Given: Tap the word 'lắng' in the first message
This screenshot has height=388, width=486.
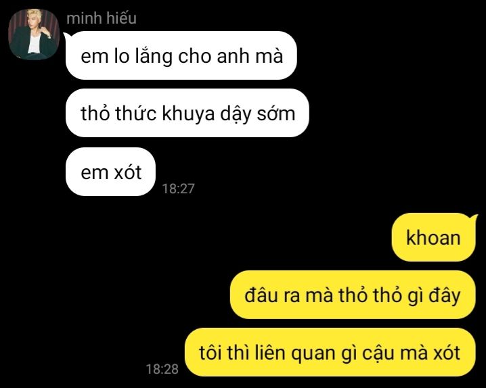Looking at the screenshot, I should (154, 55).
